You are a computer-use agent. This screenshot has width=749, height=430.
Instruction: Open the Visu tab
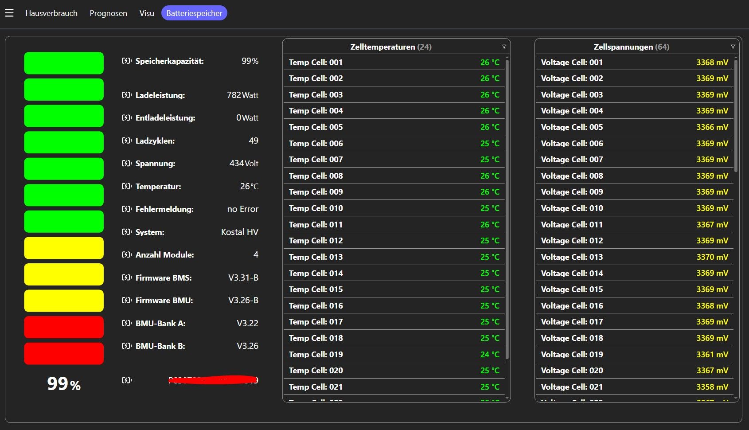147,13
